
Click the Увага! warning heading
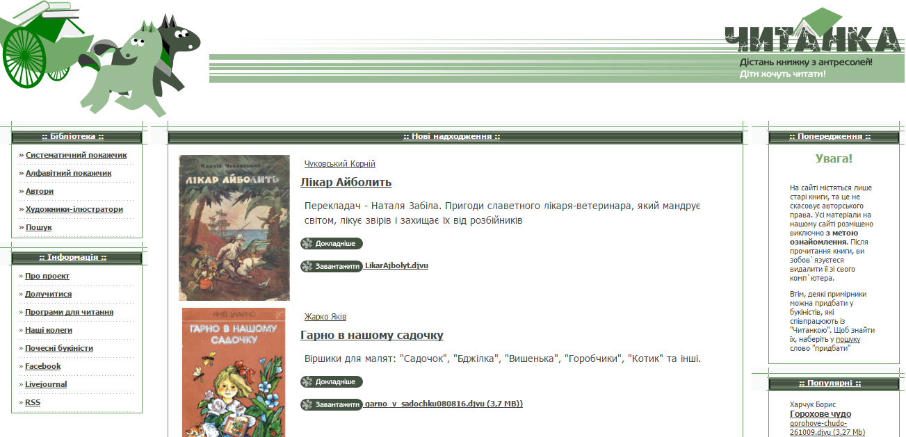click(834, 158)
